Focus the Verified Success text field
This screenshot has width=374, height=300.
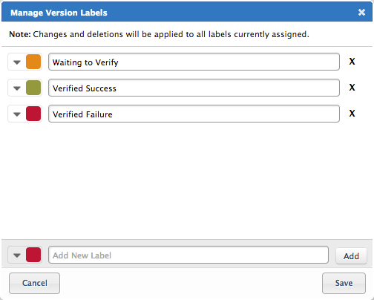click(194, 88)
